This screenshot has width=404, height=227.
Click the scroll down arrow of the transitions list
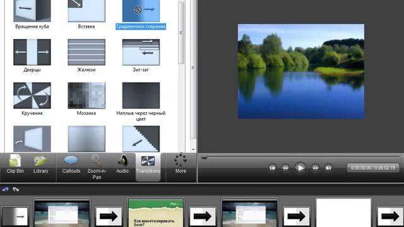(x=193, y=149)
